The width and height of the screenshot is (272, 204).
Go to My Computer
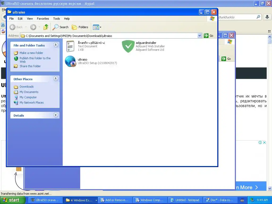(x=28, y=97)
